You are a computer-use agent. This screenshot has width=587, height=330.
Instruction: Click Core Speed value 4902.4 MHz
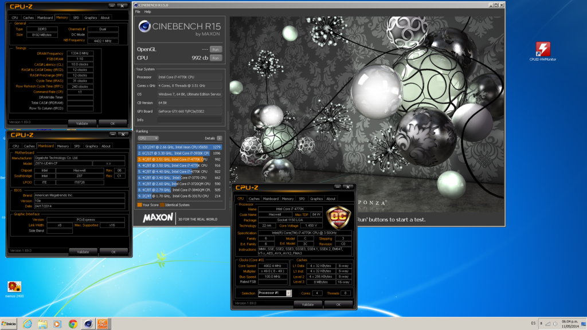pyautogui.click(x=272, y=266)
